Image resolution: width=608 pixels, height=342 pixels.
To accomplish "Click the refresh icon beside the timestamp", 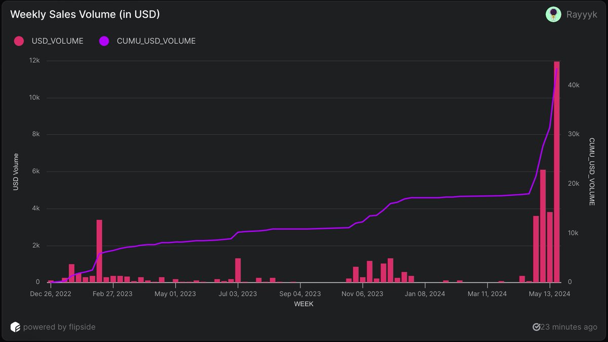I will click(537, 327).
